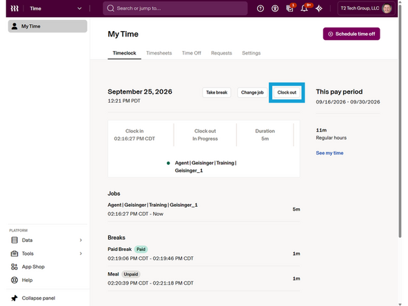Screen dimensions: 408x306
Task: Expand the Tools submenu chevron
Action: coord(81,254)
